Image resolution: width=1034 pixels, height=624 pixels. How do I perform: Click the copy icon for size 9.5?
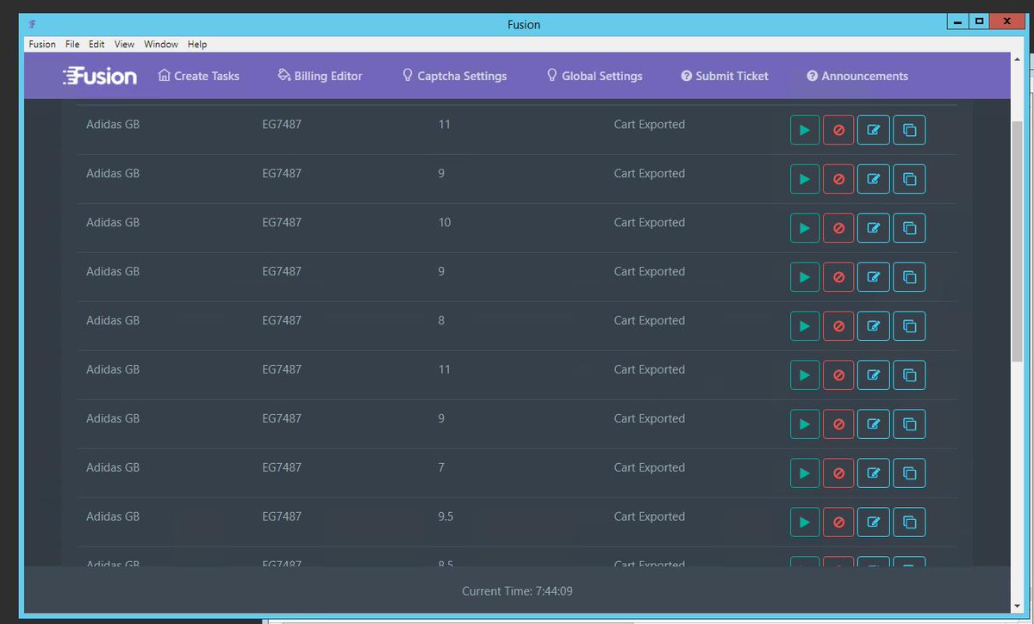point(909,522)
